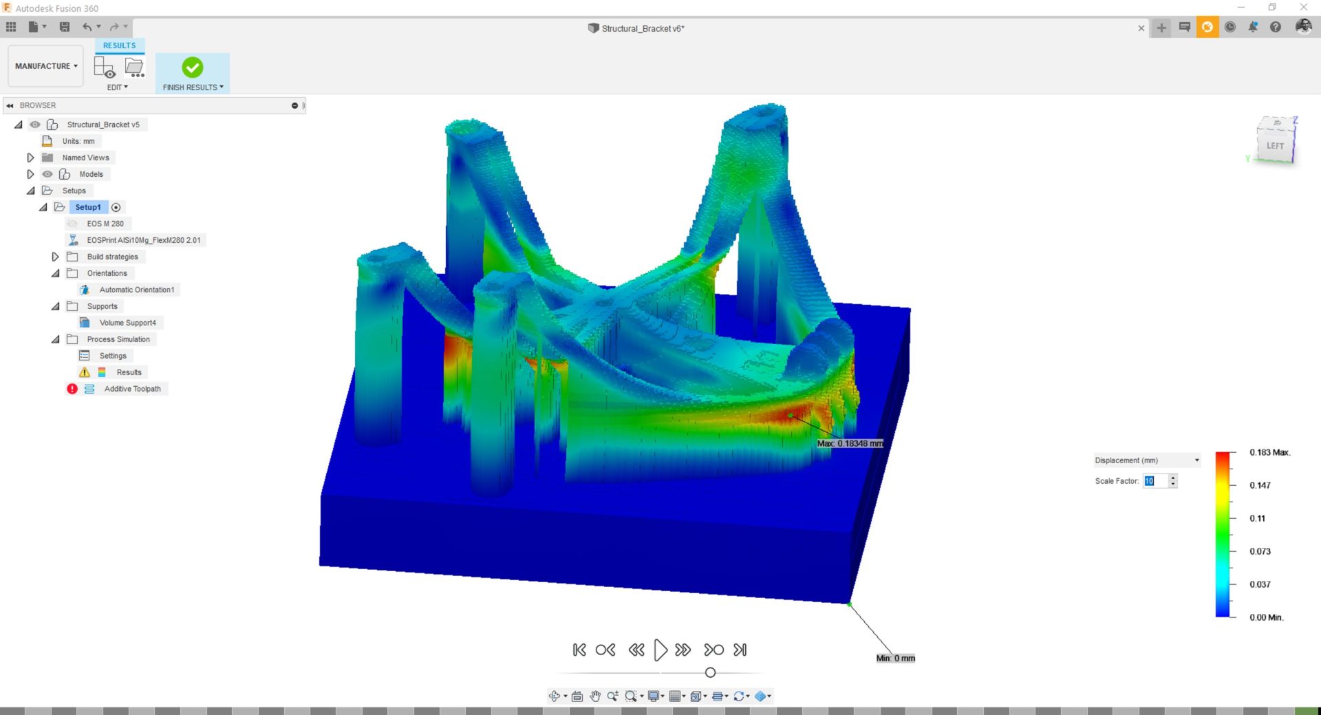Open Display Settings monitor icon
1321x715 pixels.
pyautogui.click(x=654, y=696)
